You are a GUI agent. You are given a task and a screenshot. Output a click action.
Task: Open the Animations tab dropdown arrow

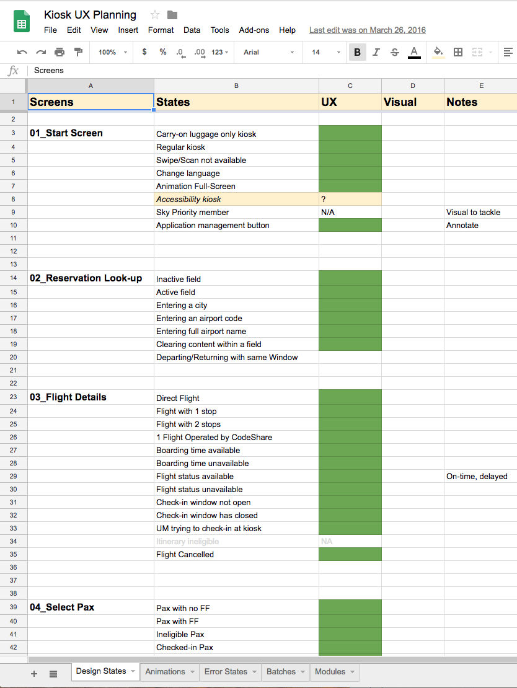[x=192, y=672]
